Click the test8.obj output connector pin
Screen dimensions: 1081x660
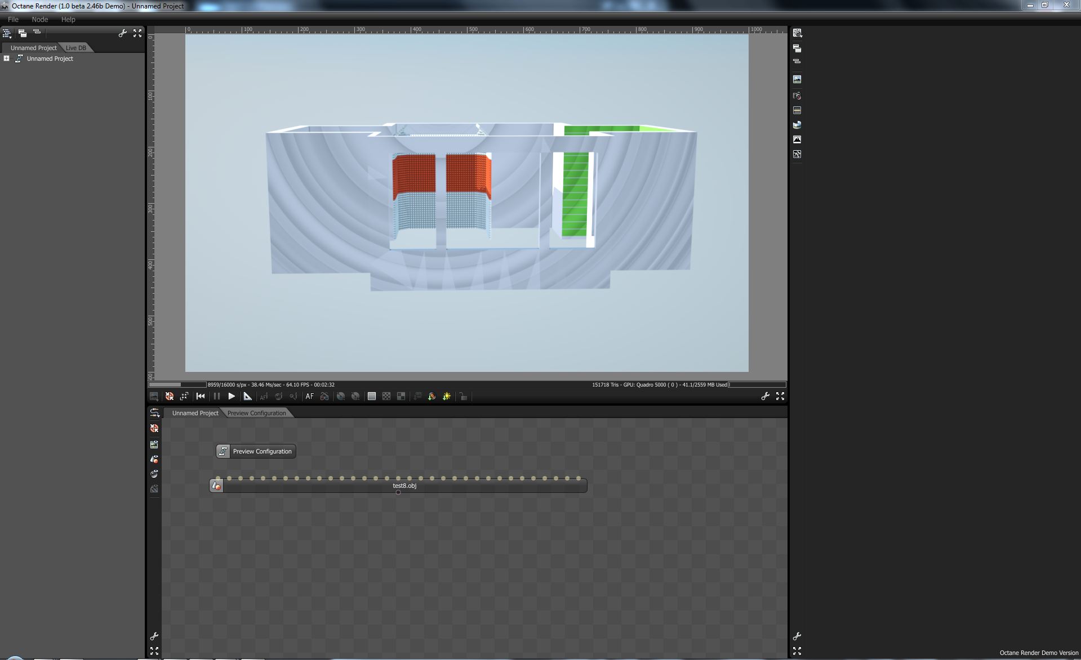coord(398,492)
